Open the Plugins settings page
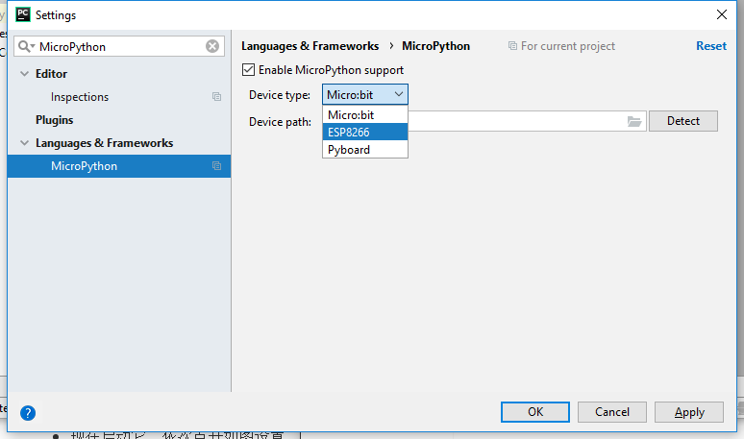Viewport: 744px width, 439px height. pyautogui.click(x=54, y=120)
